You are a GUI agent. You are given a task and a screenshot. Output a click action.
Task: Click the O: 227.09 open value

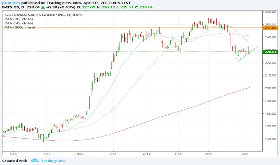[86, 7]
